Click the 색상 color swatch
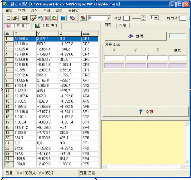The width and height of the screenshot is (191, 180). tap(127, 18)
